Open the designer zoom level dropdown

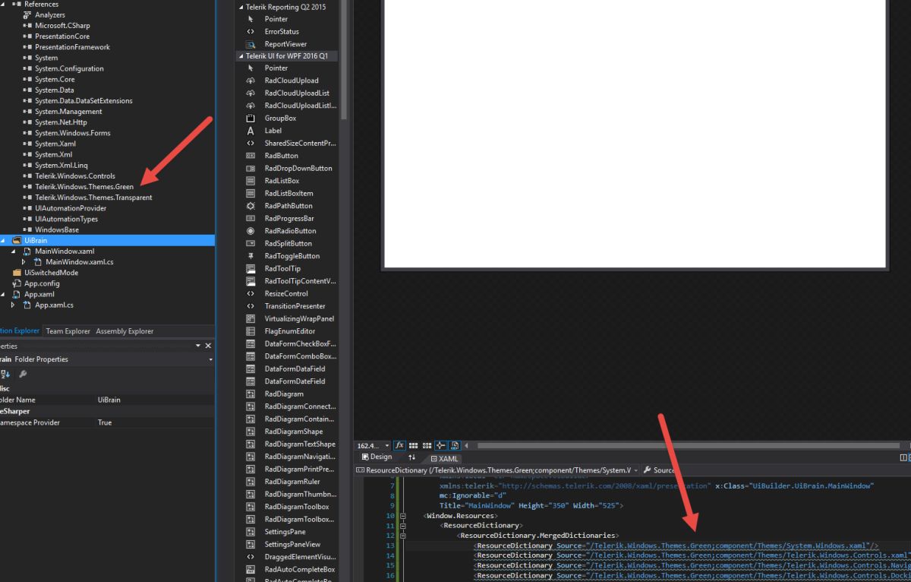(387, 445)
